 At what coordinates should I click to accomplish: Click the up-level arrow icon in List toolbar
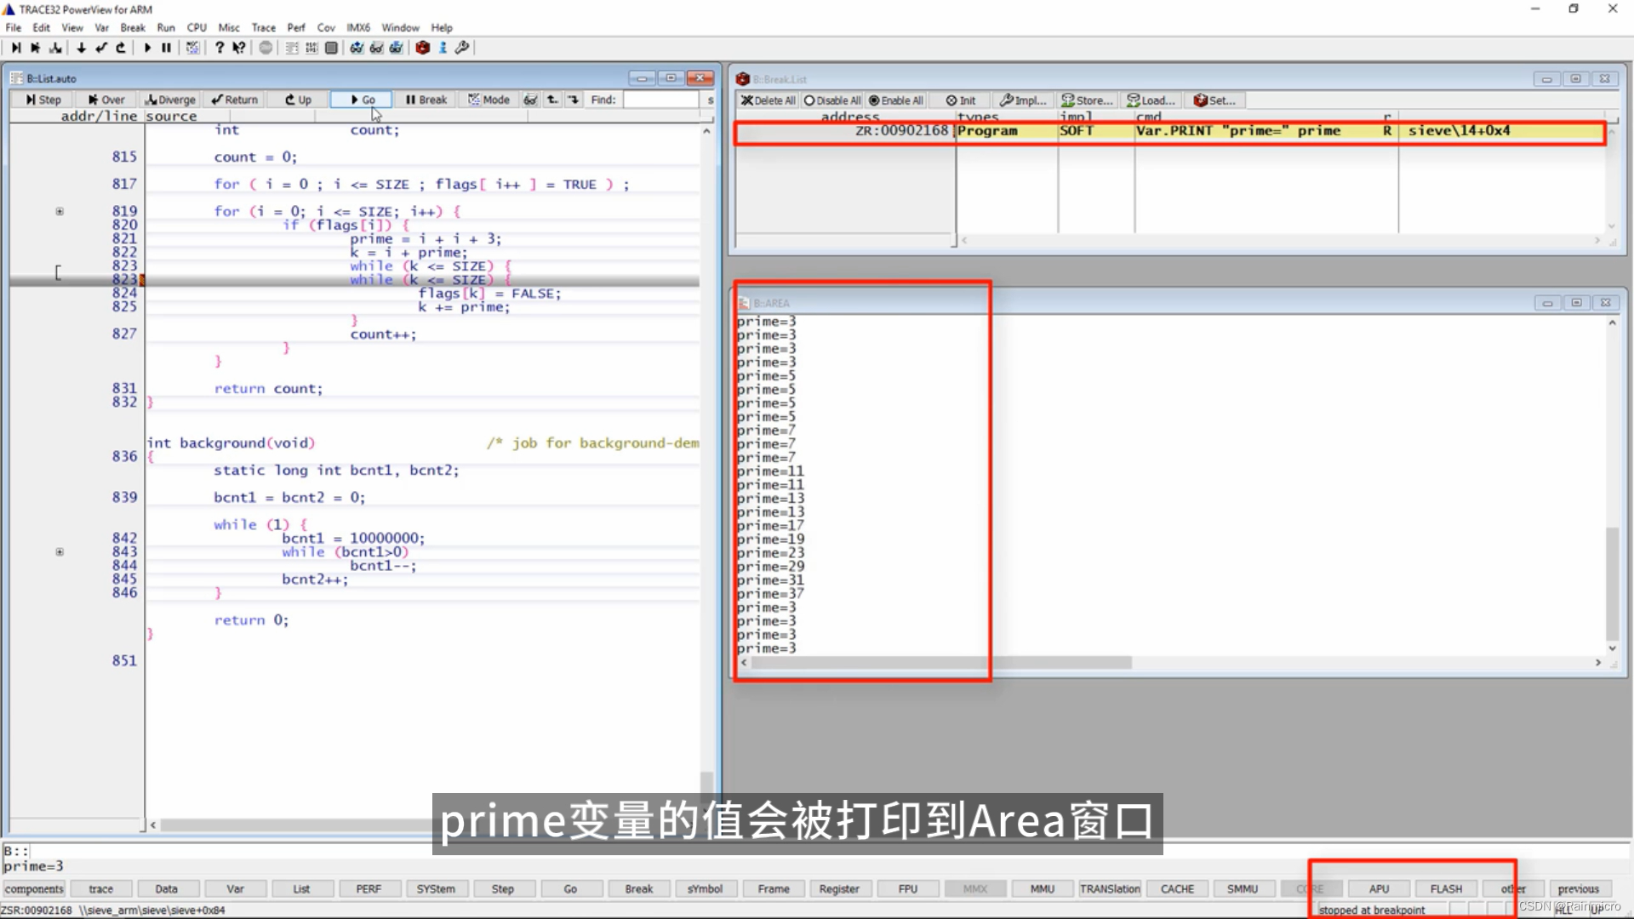pos(552,100)
